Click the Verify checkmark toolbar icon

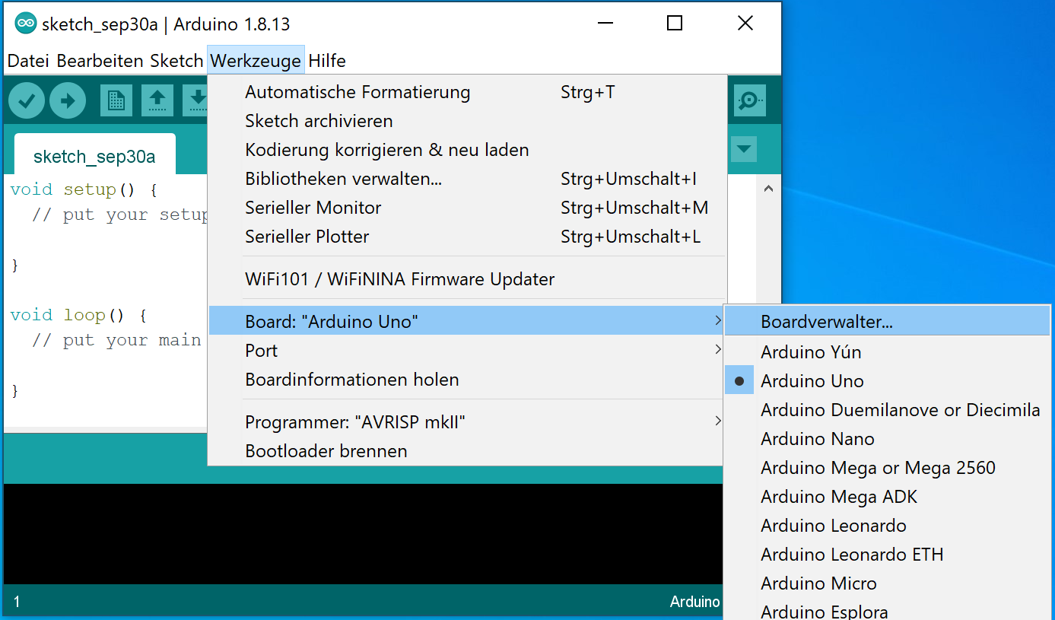click(27, 100)
